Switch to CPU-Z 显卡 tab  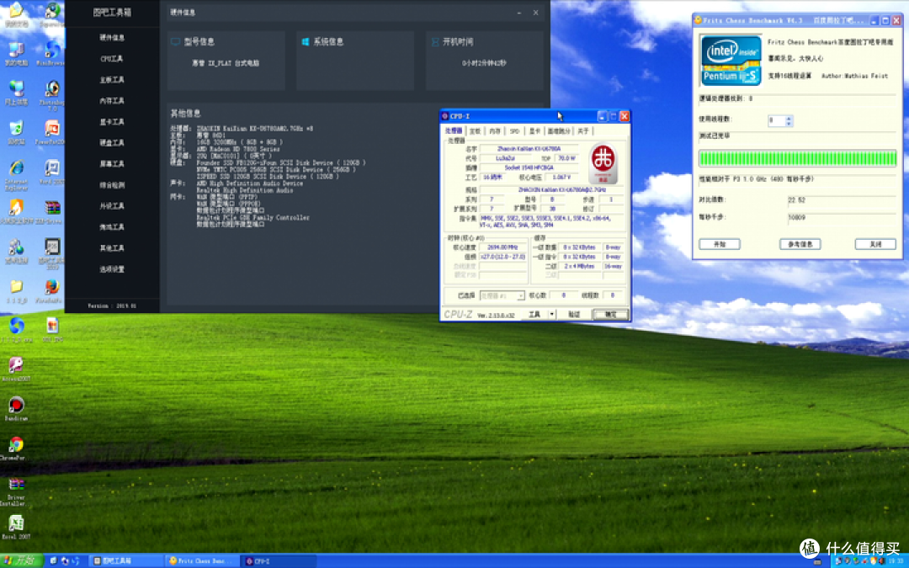pyautogui.click(x=534, y=131)
